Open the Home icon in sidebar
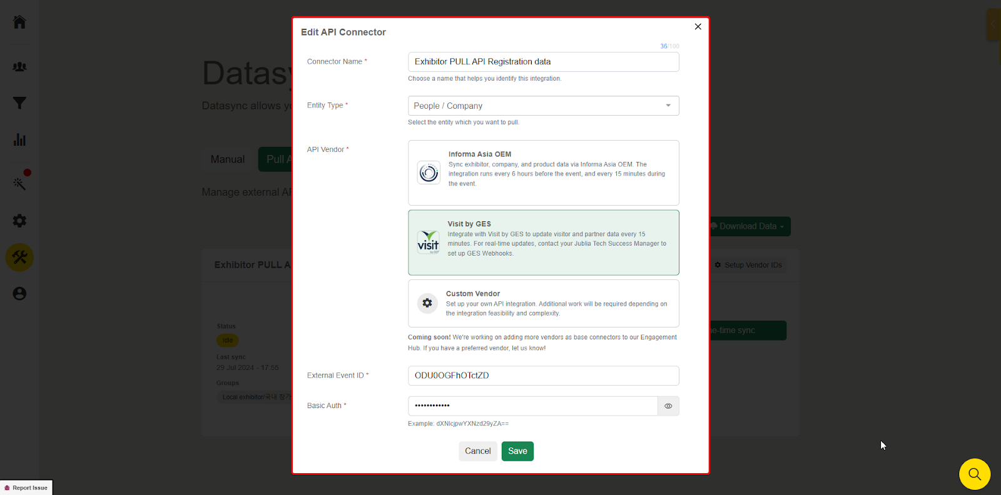1001x495 pixels. [x=19, y=22]
